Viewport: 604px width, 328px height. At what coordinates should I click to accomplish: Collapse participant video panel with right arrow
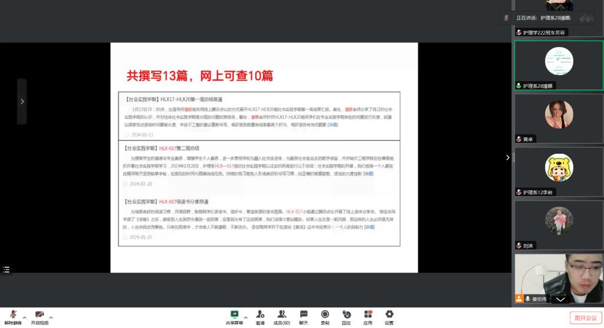pyautogui.click(x=508, y=157)
